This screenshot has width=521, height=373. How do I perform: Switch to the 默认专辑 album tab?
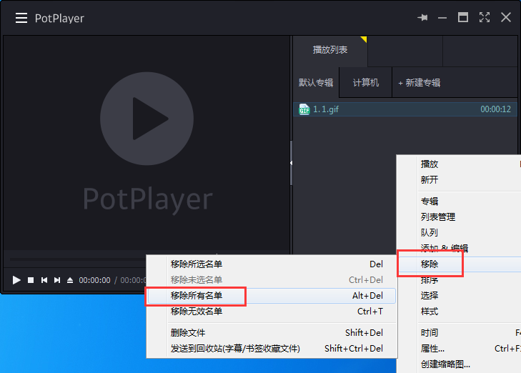coord(316,82)
